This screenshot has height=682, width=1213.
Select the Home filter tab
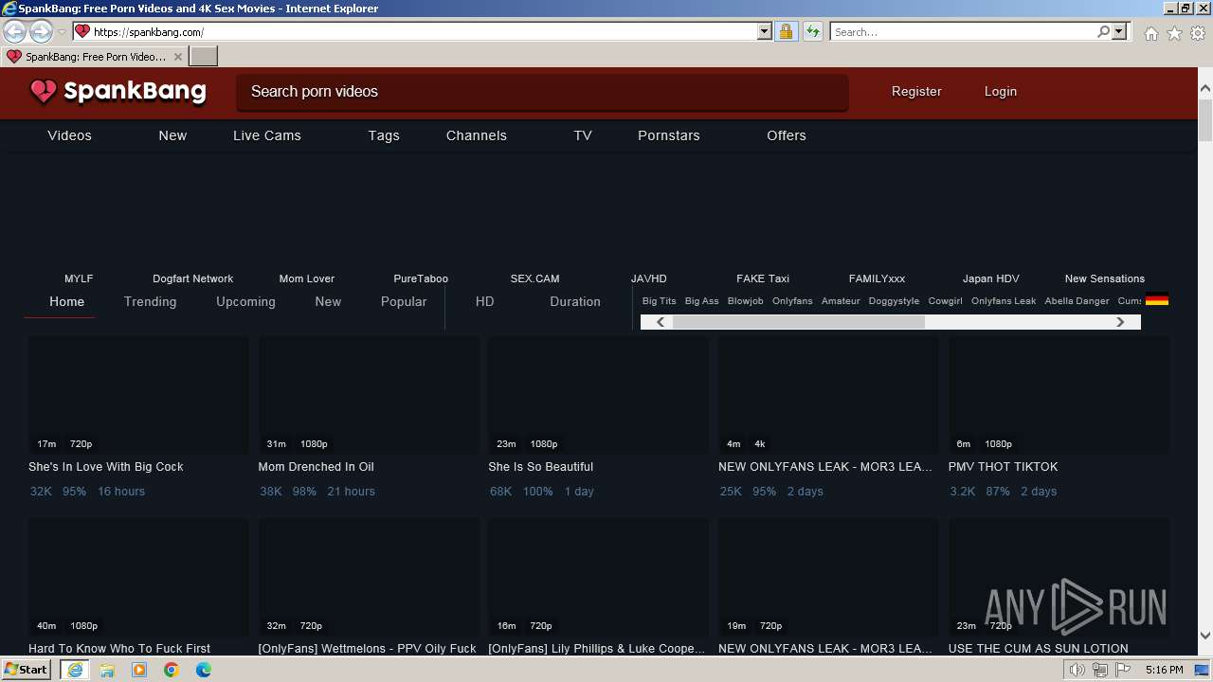pos(66,301)
